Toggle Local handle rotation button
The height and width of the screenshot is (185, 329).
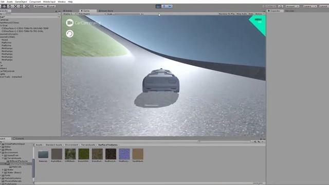click(50, 6)
